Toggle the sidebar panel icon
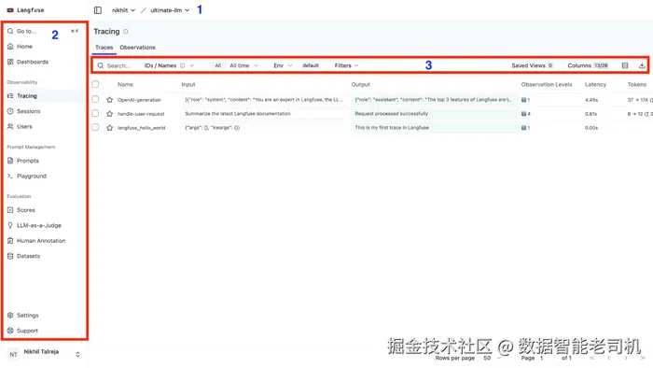The image size is (653, 368). pyautogui.click(x=97, y=10)
